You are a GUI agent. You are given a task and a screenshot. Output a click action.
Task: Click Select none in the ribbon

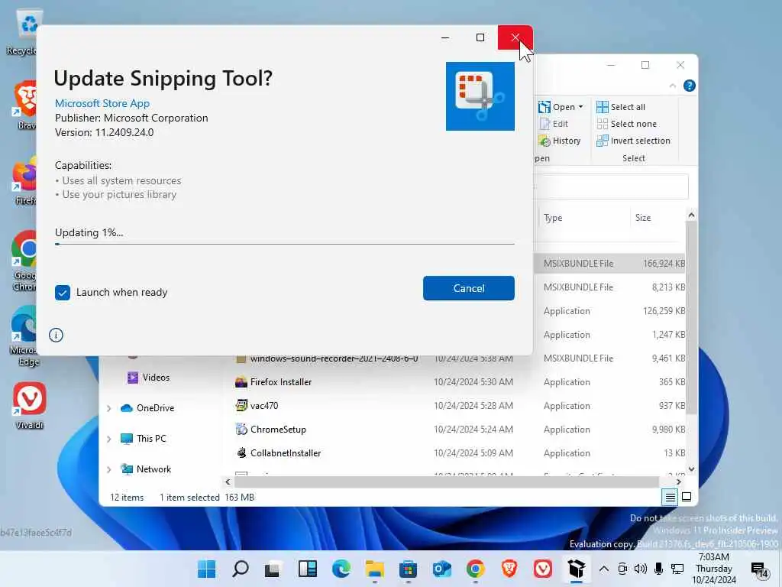627,124
